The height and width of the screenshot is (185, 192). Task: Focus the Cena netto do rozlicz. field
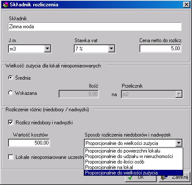[x=160, y=48]
